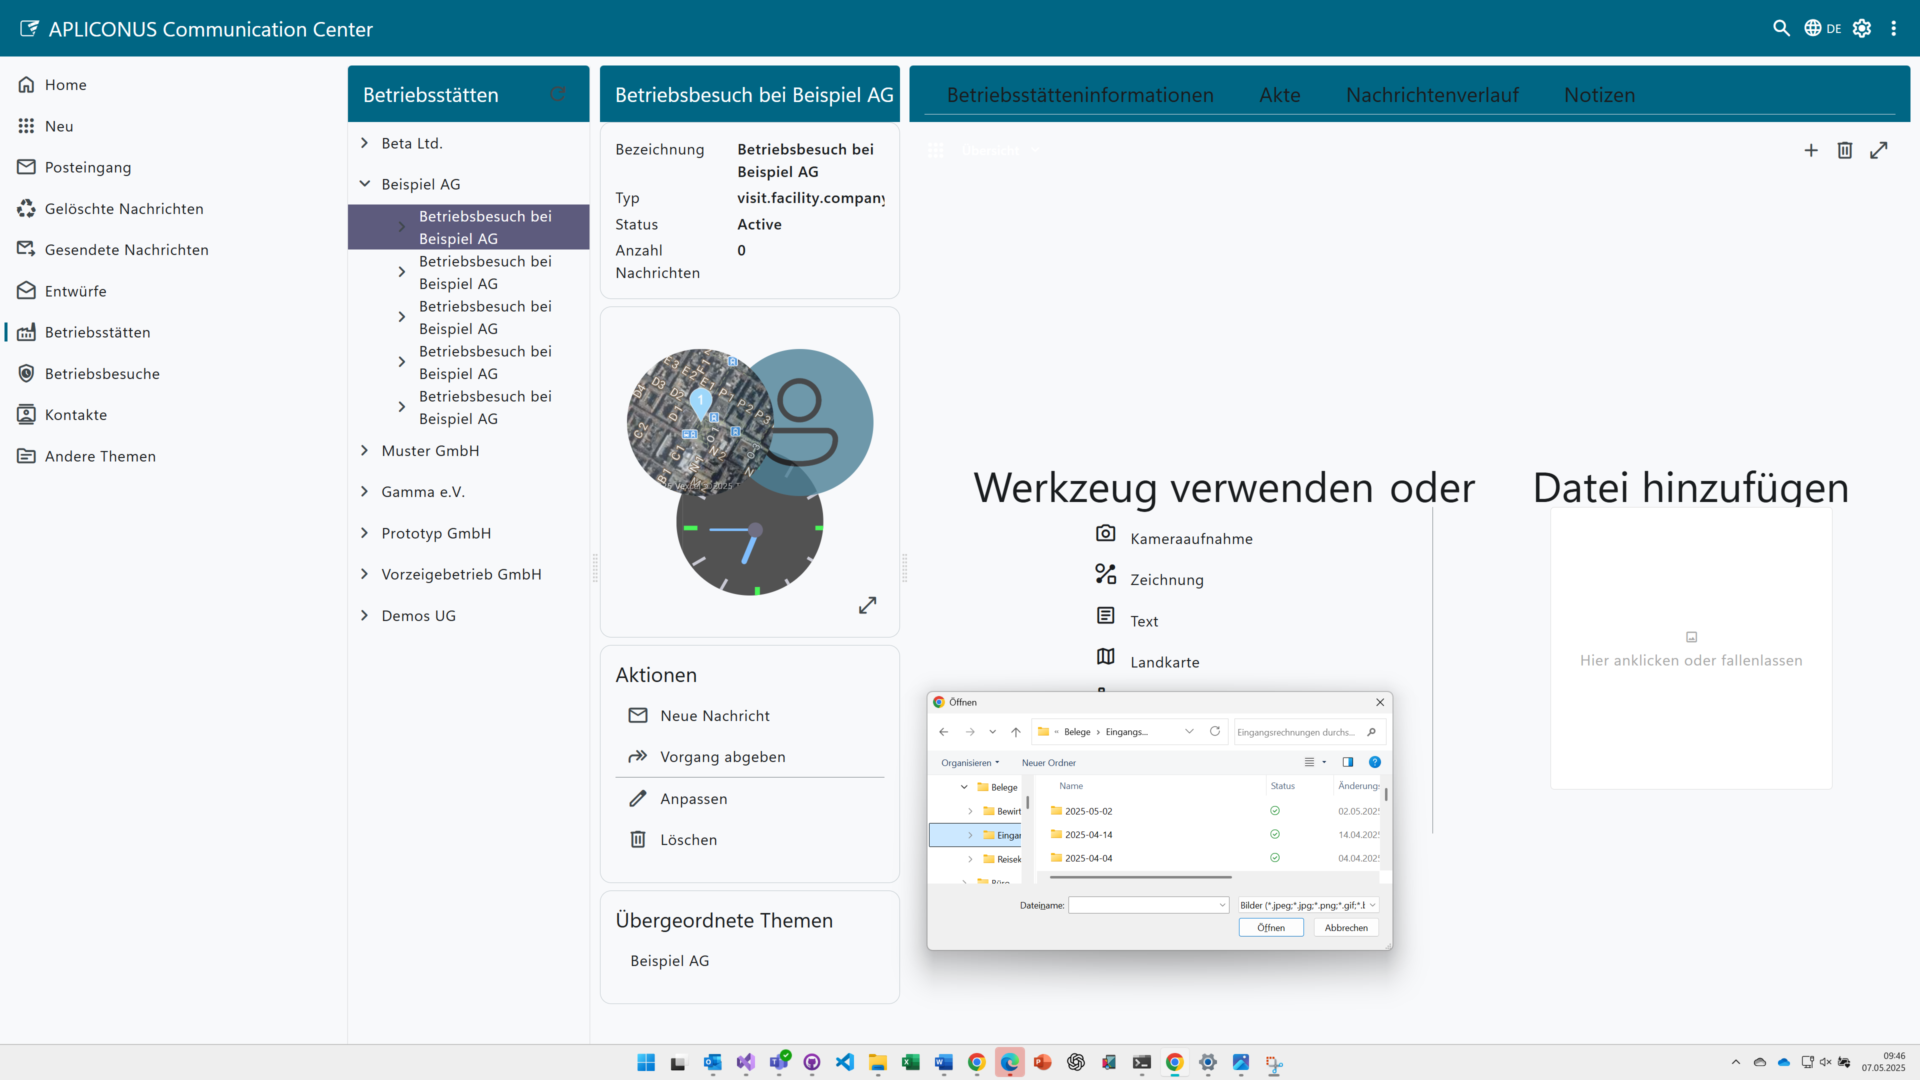Click Abbrechen in the Öffnen dialog
The image size is (1920, 1080).
(1345, 927)
